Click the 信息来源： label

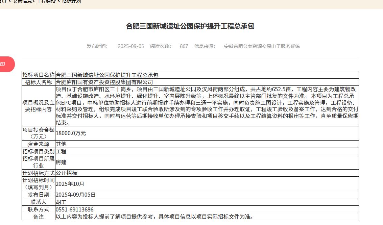(205, 46)
